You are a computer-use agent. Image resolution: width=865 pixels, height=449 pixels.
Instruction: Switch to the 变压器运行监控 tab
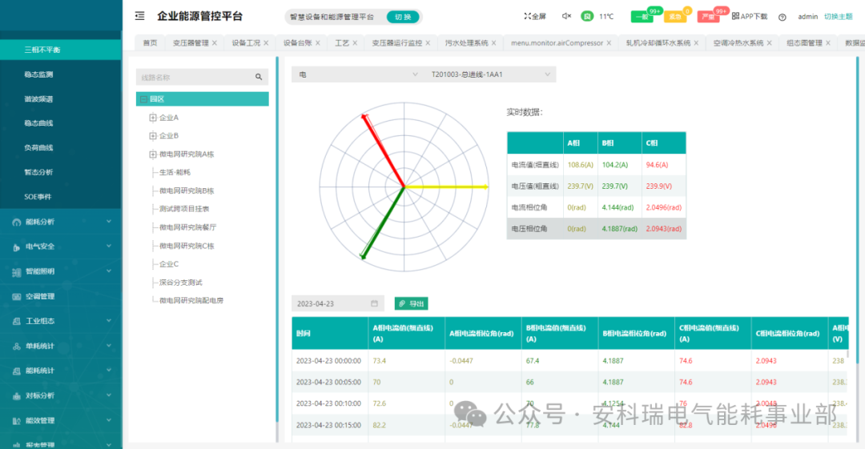pyautogui.click(x=396, y=42)
